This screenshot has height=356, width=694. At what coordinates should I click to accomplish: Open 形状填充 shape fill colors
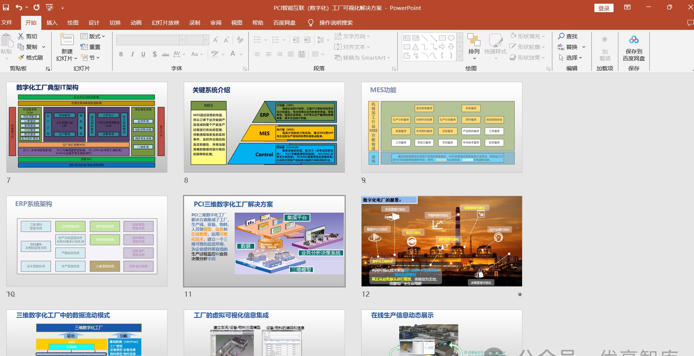[x=528, y=36]
